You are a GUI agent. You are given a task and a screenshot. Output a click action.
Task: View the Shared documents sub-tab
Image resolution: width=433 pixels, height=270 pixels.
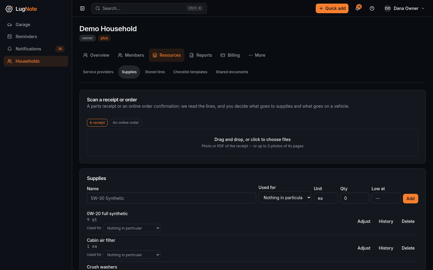[x=232, y=72]
